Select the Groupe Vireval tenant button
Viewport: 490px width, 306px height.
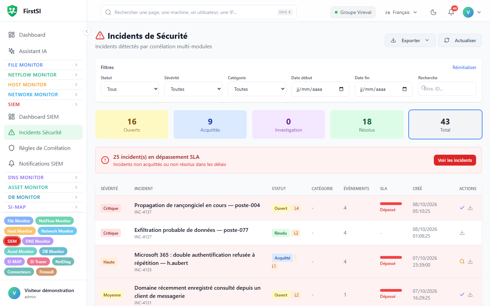point(353,12)
